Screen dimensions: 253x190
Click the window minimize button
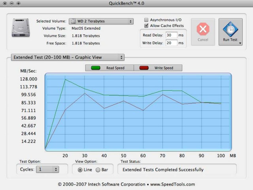click(x=11, y=4)
